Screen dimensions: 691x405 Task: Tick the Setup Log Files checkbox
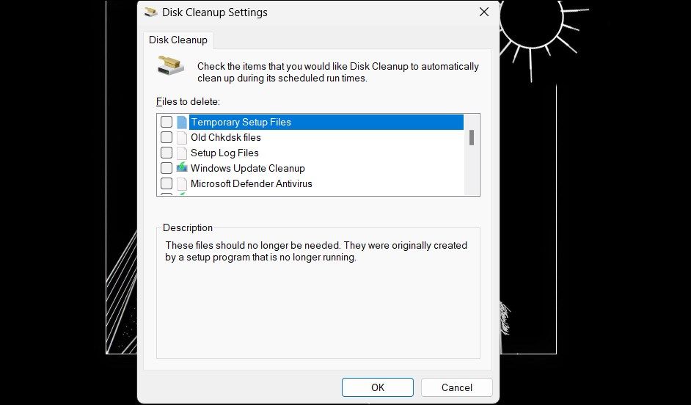pos(167,153)
